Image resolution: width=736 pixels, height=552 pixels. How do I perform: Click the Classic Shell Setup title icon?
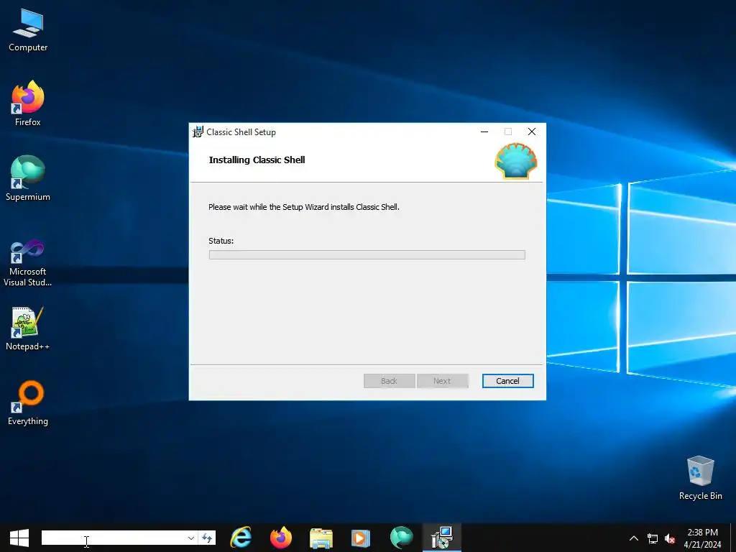pos(198,132)
